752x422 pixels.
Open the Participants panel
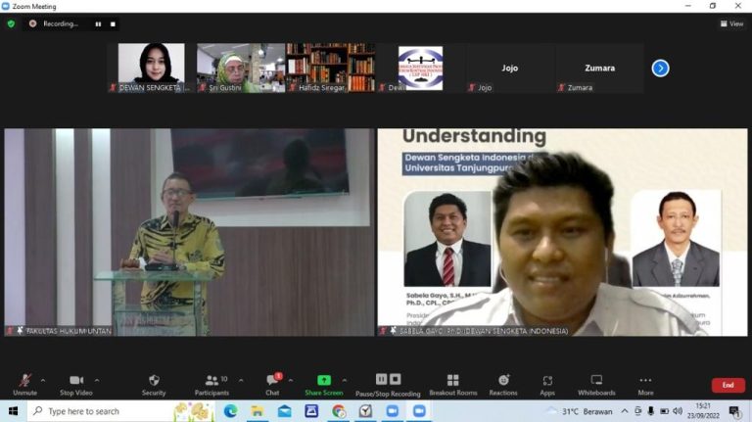tap(211, 380)
